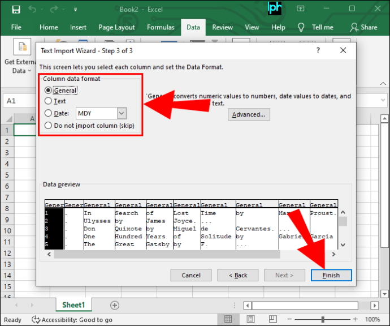
Task: Switch to Normal view icon
Action: tap(228, 319)
